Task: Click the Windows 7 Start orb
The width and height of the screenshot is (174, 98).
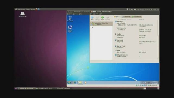Action: [x=69, y=82]
